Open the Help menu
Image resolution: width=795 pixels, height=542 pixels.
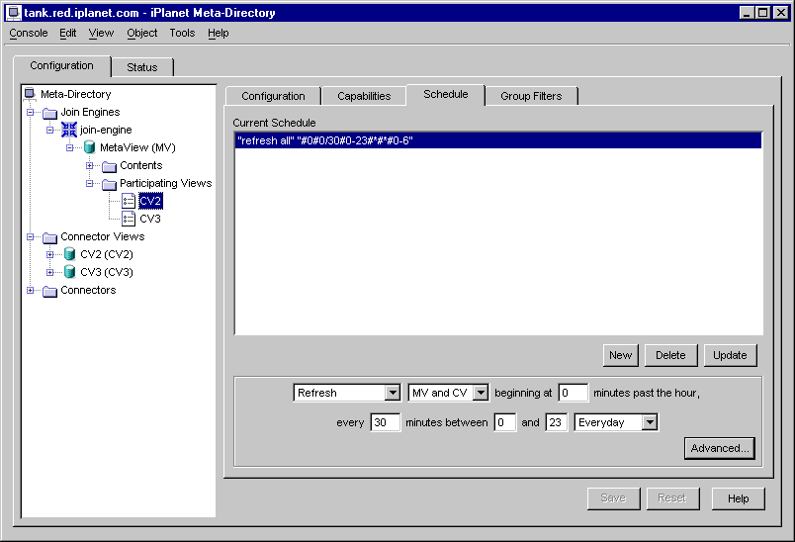click(x=218, y=33)
